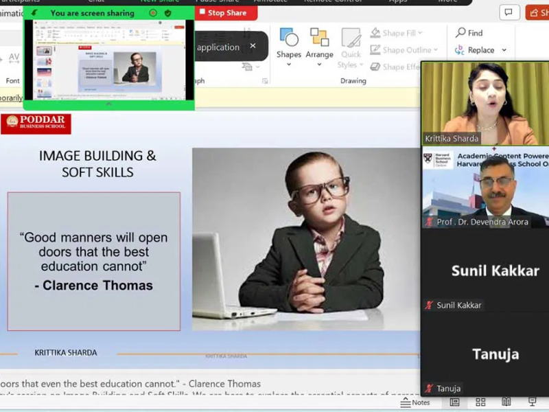Open the Shapes gallery icon

point(289,37)
